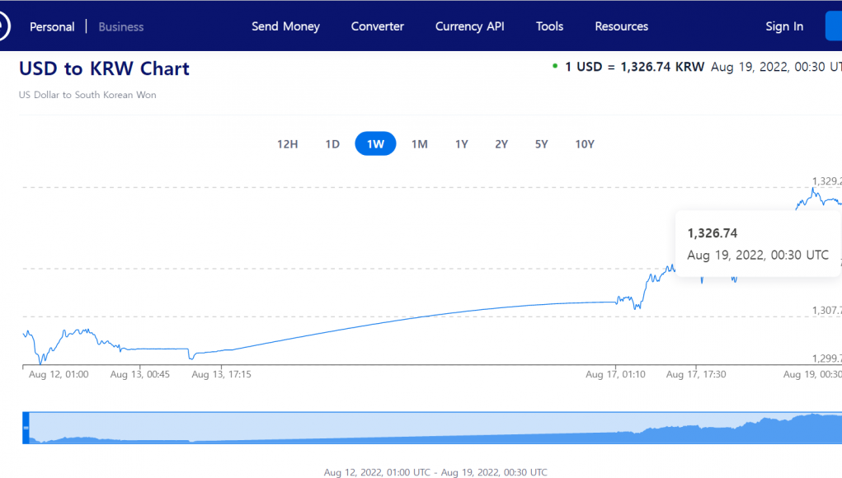Screen dimensions: 842x478
Task: Switch the chart to 5Y view
Action: tap(541, 144)
